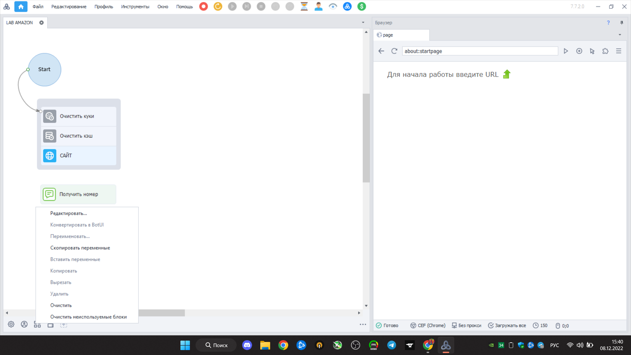Viewport: 631px width, 355px height.
Task: Toggle the eye visibility icon in toolbar
Action: (333, 7)
